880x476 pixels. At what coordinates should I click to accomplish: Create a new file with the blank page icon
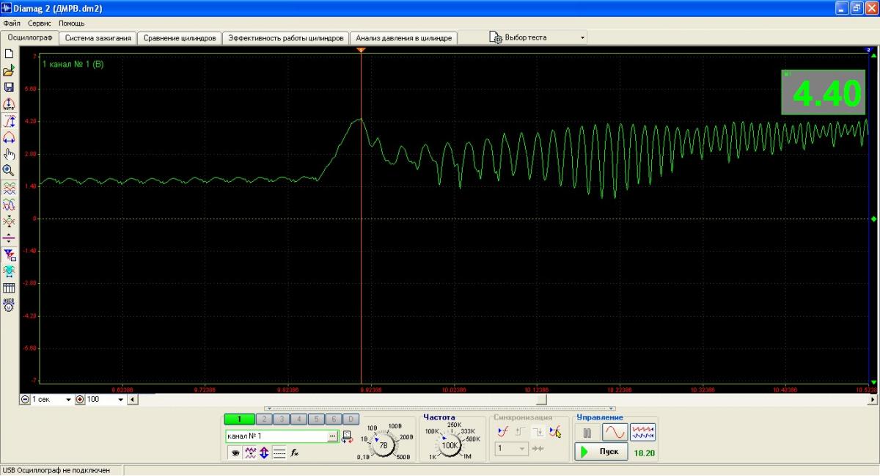coord(9,54)
